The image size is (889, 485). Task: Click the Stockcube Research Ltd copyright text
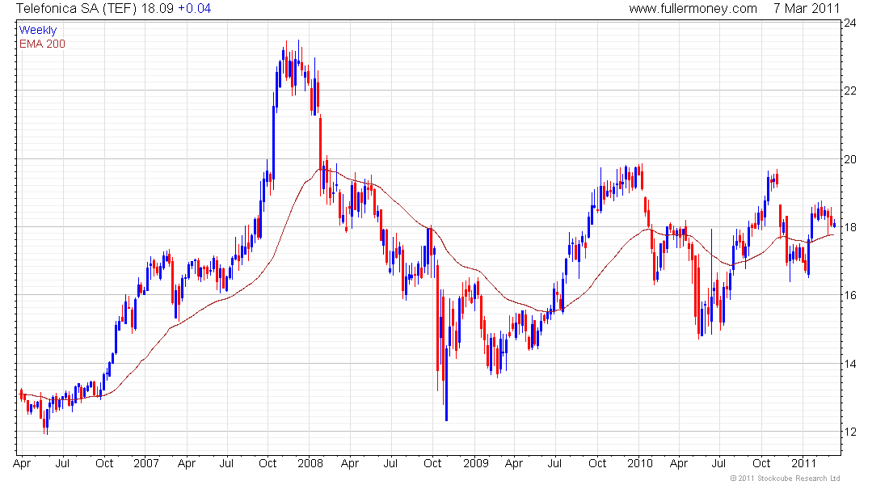784,479
